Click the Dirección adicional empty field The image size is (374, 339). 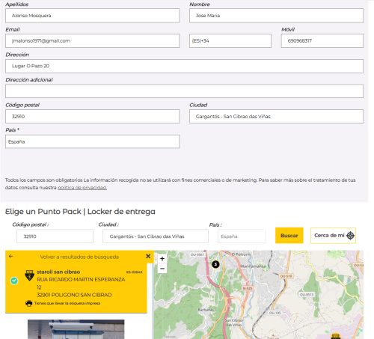(x=184, y=91)
